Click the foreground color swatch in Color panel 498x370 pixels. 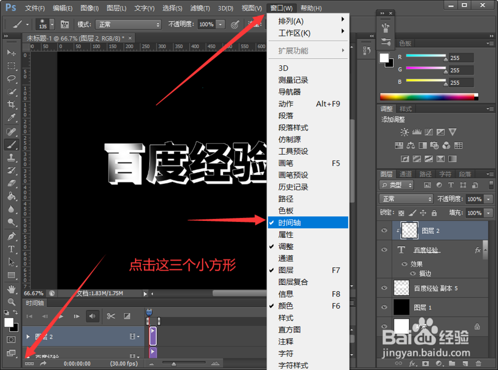click(x=384, y=58)
